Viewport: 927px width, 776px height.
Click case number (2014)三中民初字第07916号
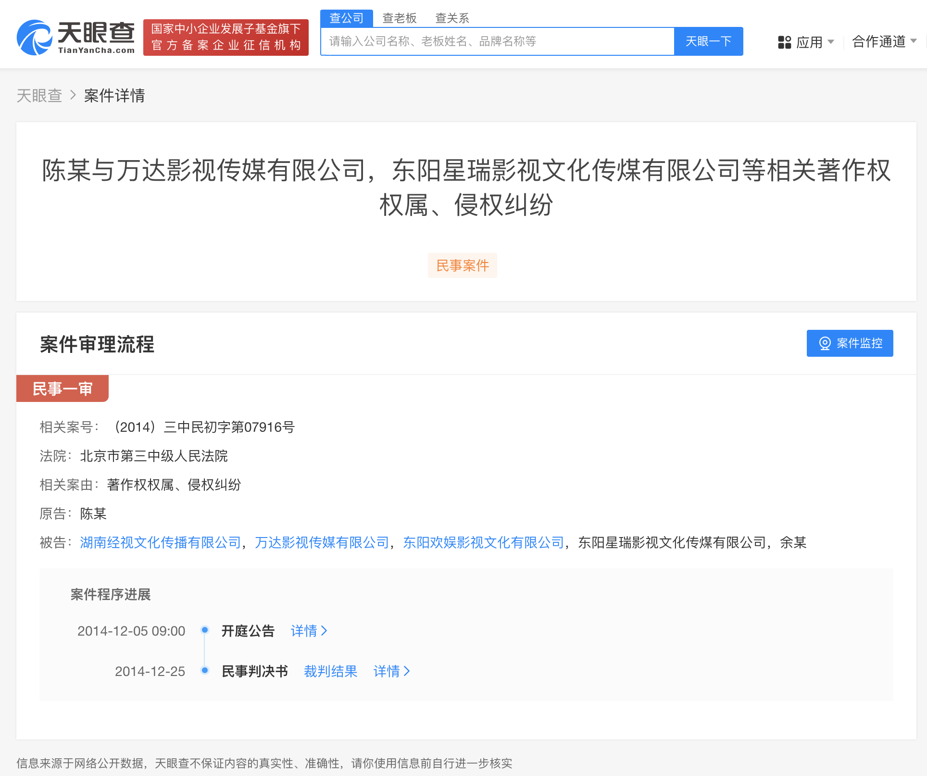[202, 427]
